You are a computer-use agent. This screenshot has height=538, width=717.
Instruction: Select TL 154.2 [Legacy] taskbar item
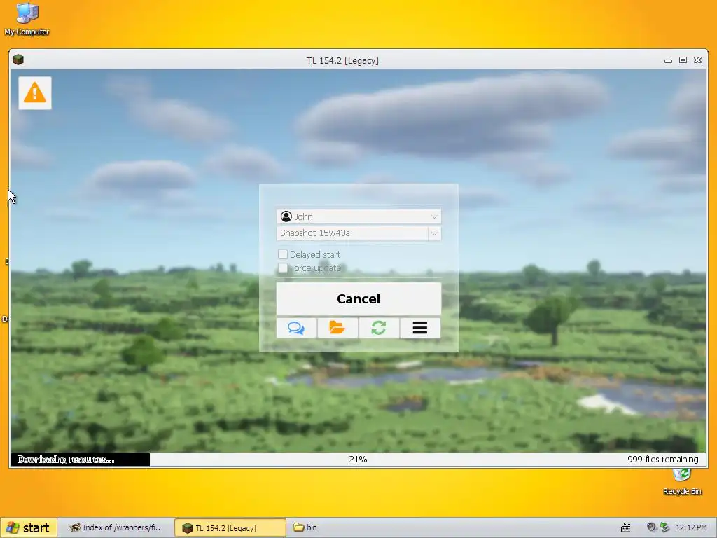pos(230,528)
